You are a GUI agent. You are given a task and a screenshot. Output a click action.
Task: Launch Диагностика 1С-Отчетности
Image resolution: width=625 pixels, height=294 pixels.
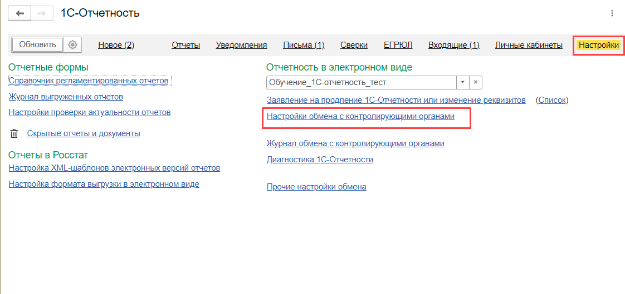pos(320,160)
